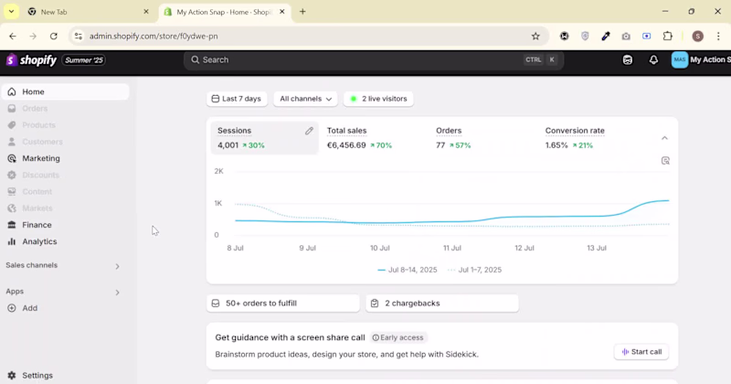The image size is (731, 384).
Task: Open 50+ orders to fulfill
Action: click(283, 304)
